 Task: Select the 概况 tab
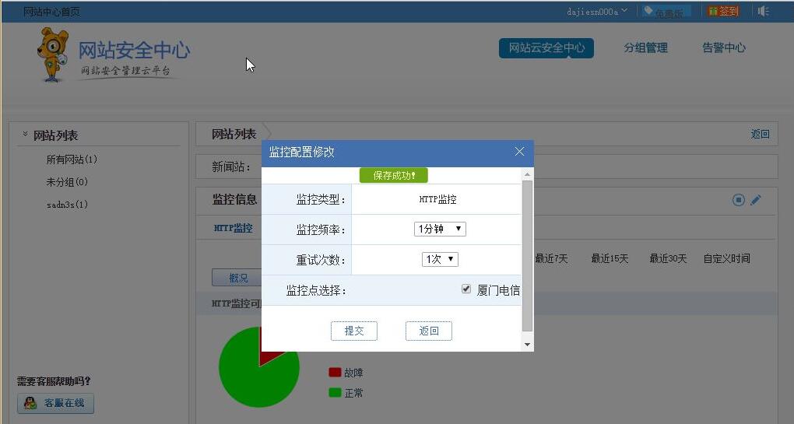click(x=237, y=278)
